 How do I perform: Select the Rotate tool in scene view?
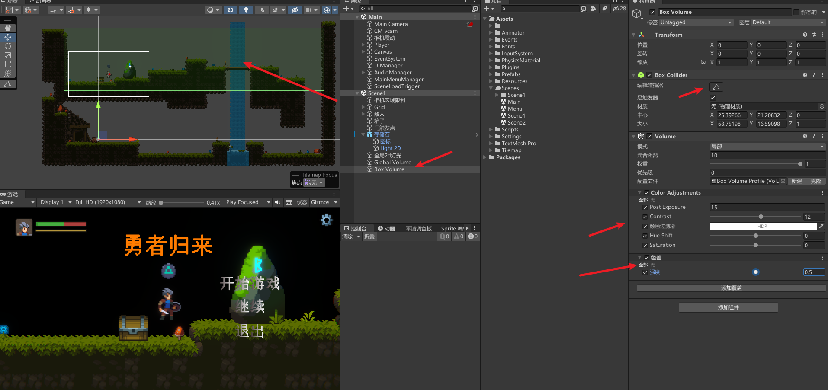(8, 46)
